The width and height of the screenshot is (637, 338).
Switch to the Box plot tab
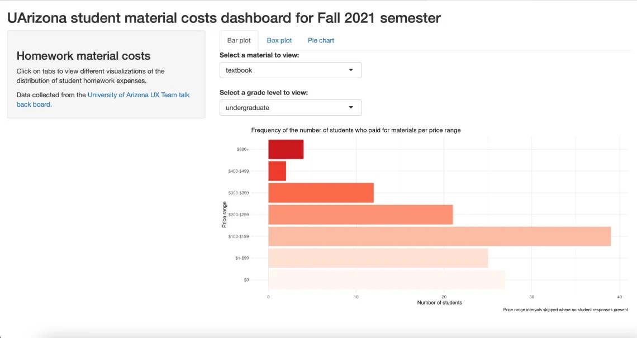click(279, 40)
